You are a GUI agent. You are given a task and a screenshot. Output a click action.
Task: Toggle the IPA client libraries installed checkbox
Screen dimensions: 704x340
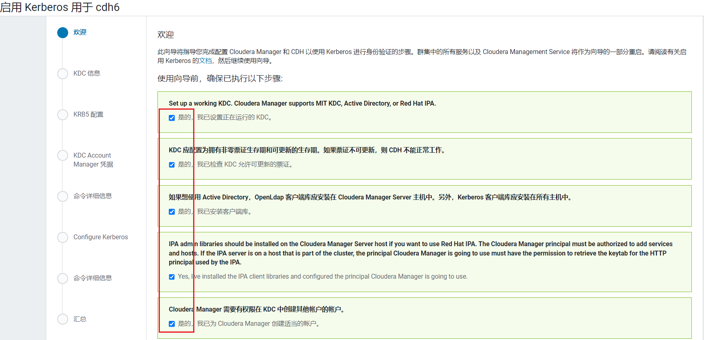tap(172, 277)
